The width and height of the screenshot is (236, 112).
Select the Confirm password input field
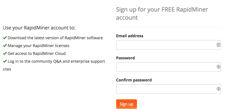(x=166, y=89)
